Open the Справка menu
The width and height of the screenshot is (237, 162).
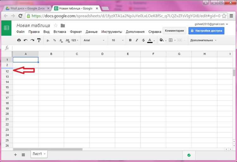[x=155, y=32]
